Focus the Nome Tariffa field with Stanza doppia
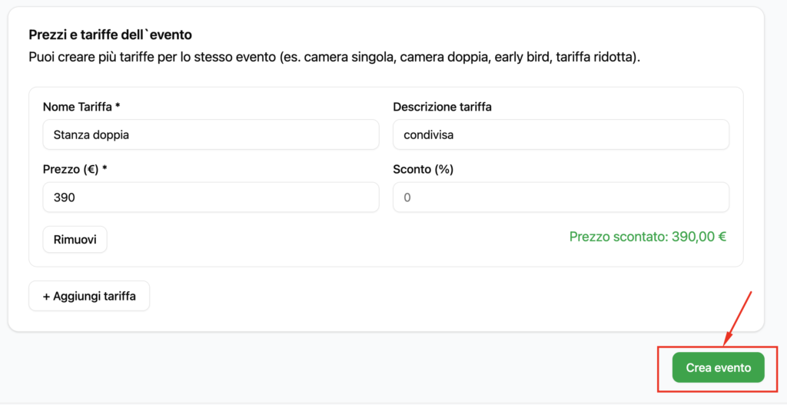Screen dimensions: 787x405 point(211,134)
